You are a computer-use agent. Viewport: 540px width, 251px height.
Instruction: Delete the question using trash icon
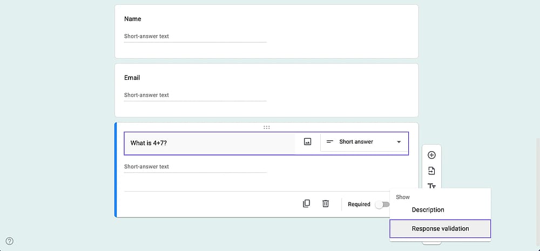click(326, 204)
